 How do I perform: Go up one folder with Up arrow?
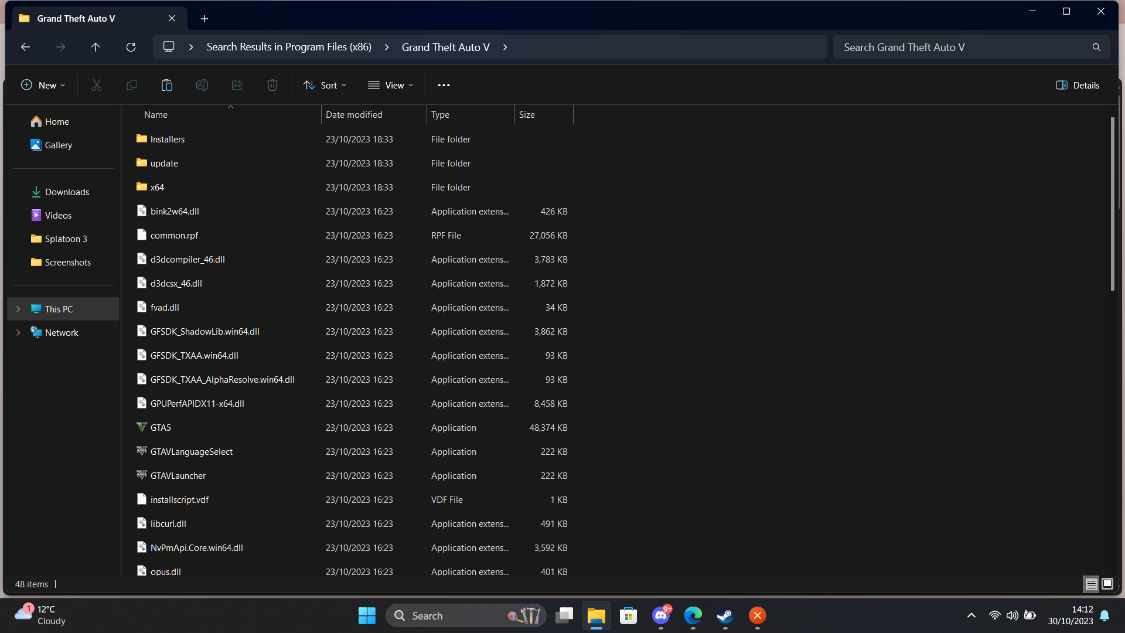pyautogui.click(x=96, y=47)
